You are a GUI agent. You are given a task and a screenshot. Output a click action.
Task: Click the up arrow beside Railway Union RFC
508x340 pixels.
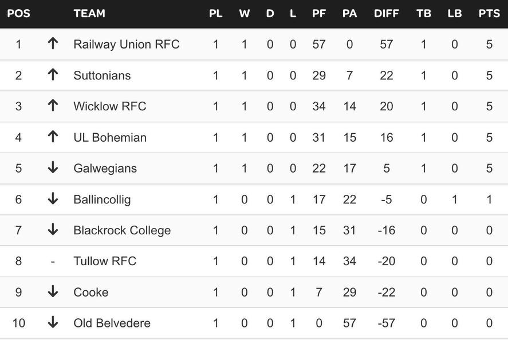click(x=53, y=43)
